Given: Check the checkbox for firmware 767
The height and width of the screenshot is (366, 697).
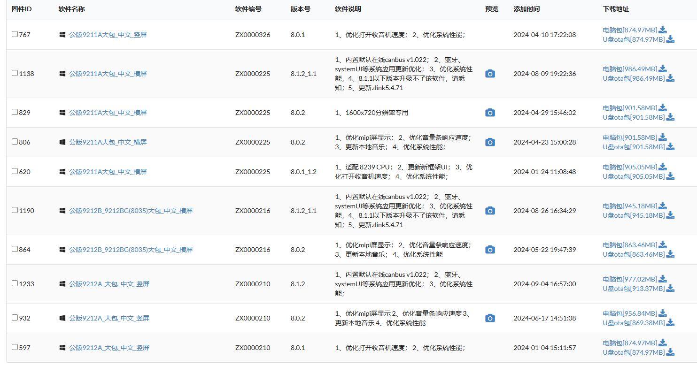Looking at the screenshot, I should [15, 34].
